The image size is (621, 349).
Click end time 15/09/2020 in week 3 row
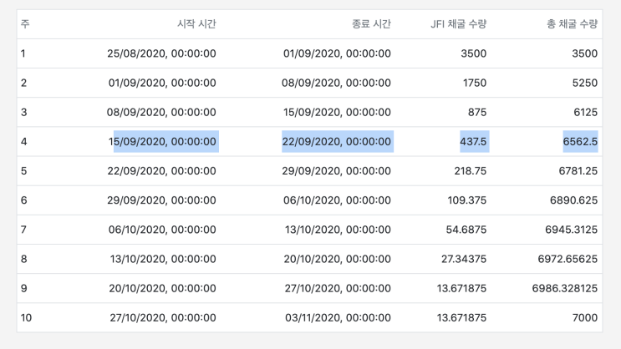337,112
